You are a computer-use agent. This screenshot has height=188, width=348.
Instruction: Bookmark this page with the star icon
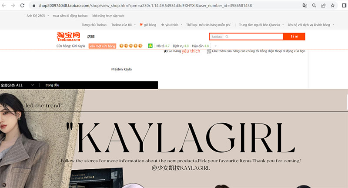pos(332,6)
